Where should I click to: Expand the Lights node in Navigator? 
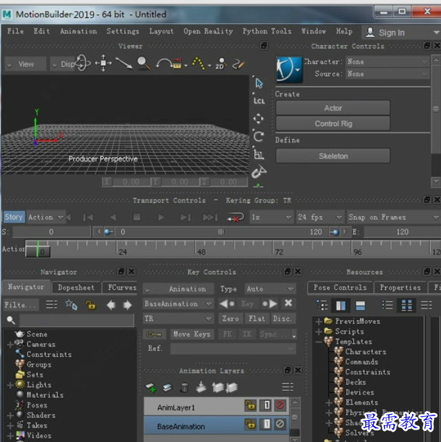tap(10, 385)
